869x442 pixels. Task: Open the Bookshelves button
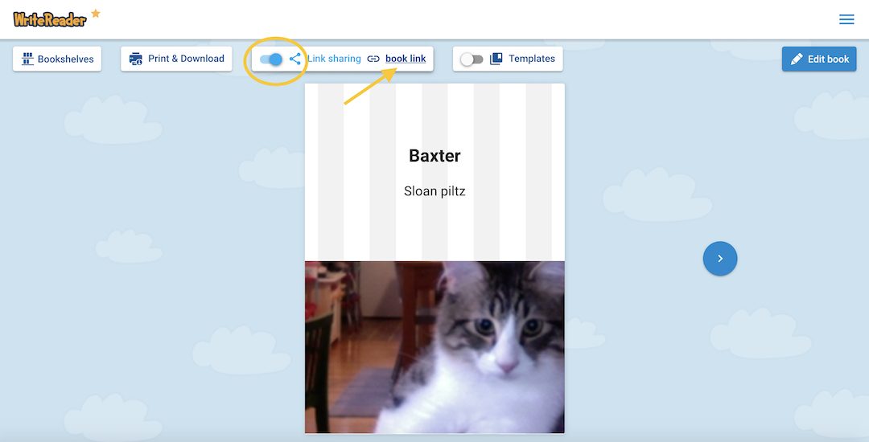[x=57, y=59]
